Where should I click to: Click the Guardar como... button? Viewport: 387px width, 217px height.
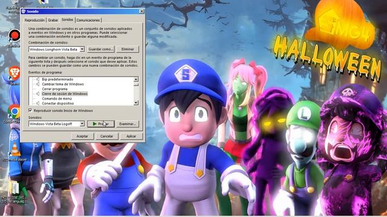tap(101, 49)
